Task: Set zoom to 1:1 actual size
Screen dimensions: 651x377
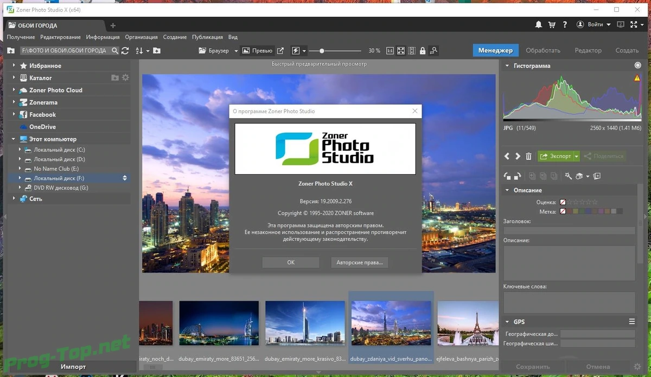Action: (x=390, y=50)
